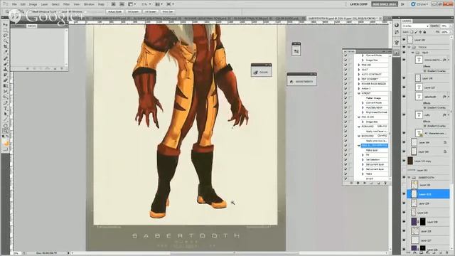Screen dimensions: 455x256
Task: Click the top icon in right dock strip
Action: coord(397,25)
